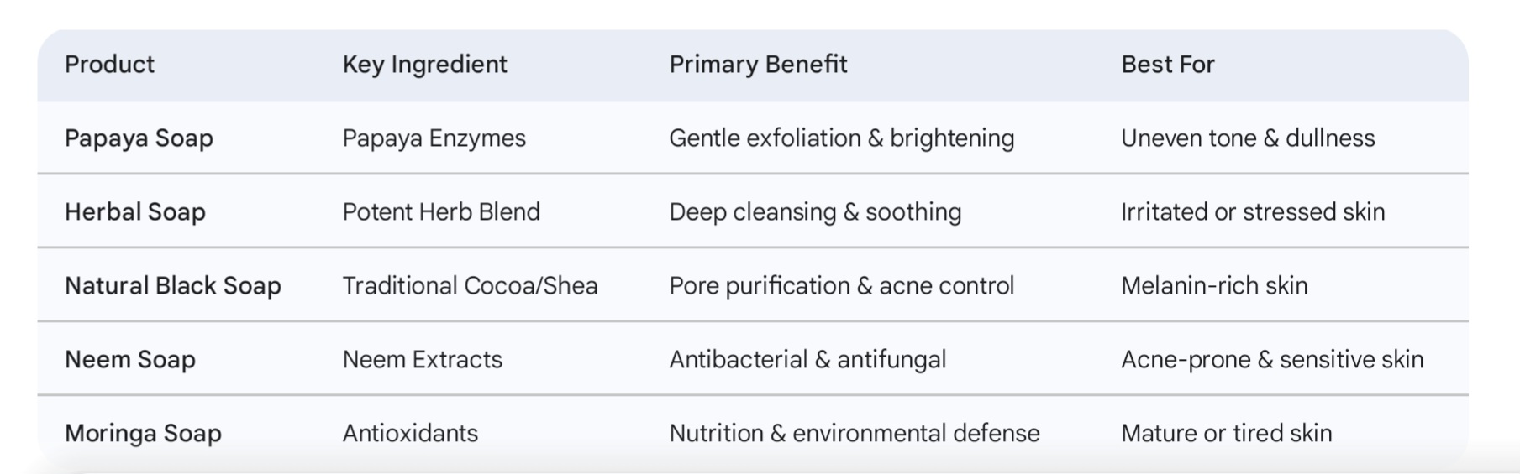Click the Key Ingredient column header
Viewport: 1520px width, 474px height.
(424, 65)
